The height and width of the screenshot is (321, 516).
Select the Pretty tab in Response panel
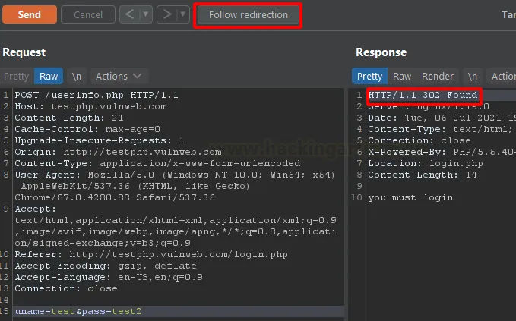369,76
